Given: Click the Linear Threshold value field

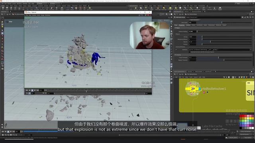Looking at the screenshot, I should 192,58.
